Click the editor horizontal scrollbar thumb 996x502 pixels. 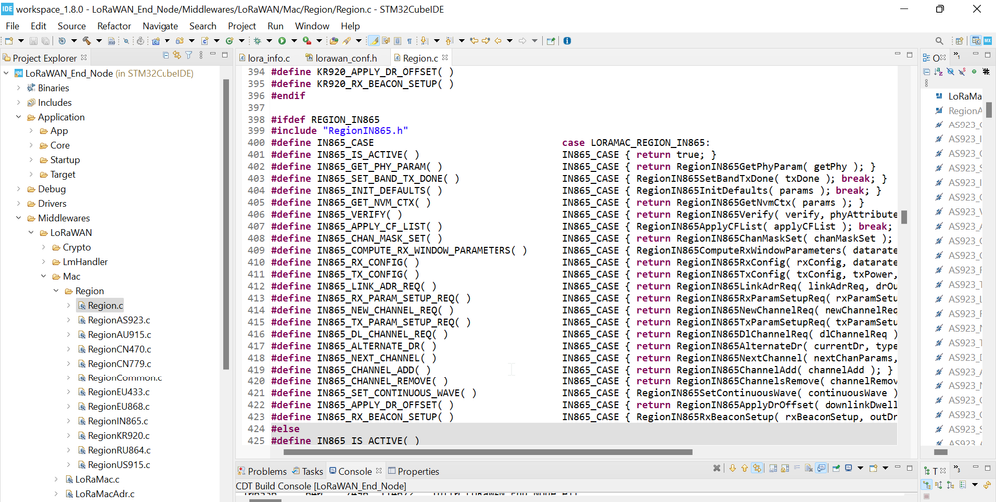[488, 452]
